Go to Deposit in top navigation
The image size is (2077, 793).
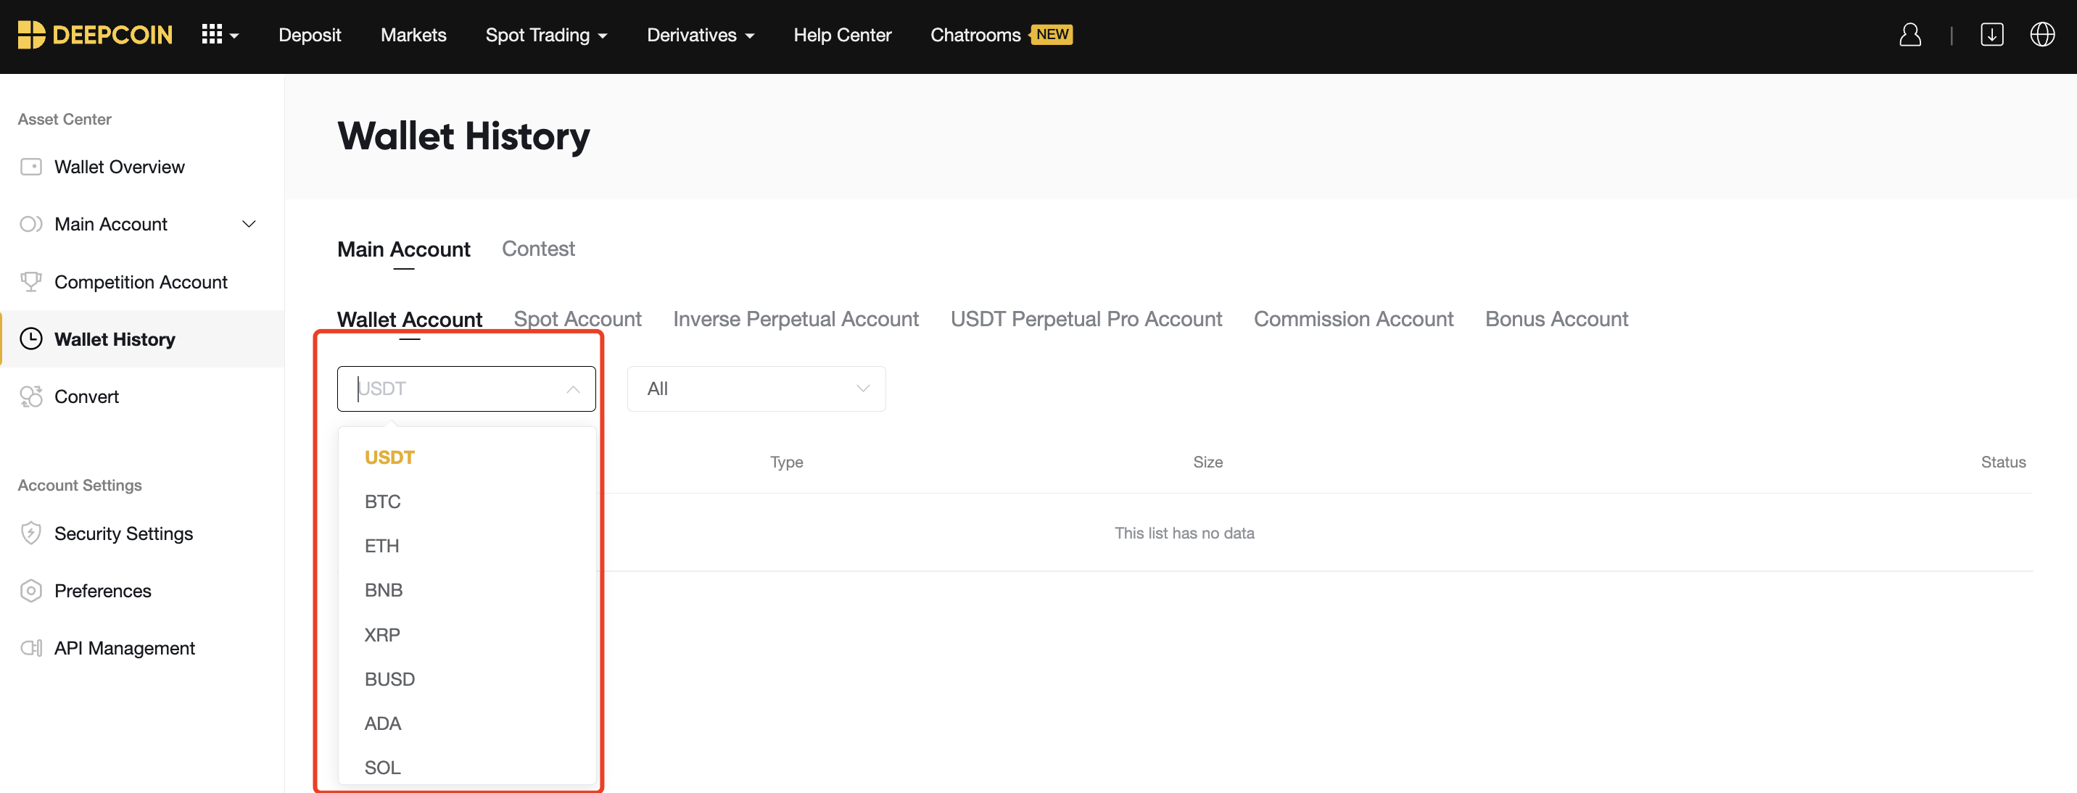[310, 35]
